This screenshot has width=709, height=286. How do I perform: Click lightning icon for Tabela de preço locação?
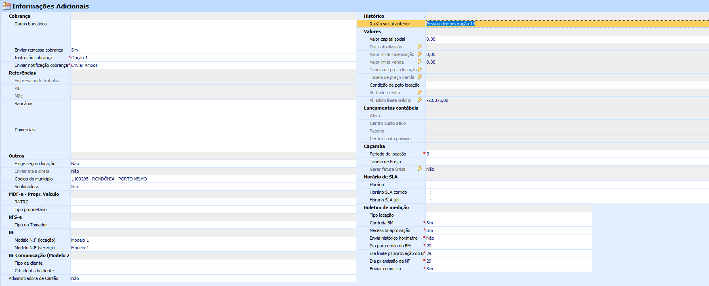[420, 70]
